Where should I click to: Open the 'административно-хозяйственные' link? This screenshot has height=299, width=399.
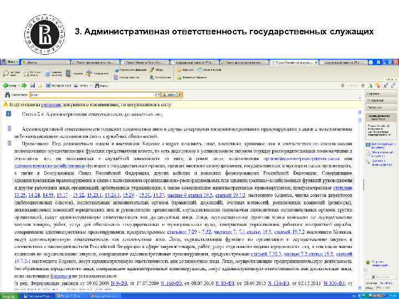50,166
